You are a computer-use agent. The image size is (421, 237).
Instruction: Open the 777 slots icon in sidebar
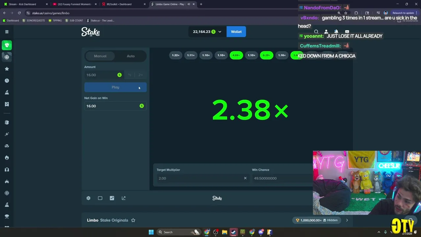click(7, 146)
